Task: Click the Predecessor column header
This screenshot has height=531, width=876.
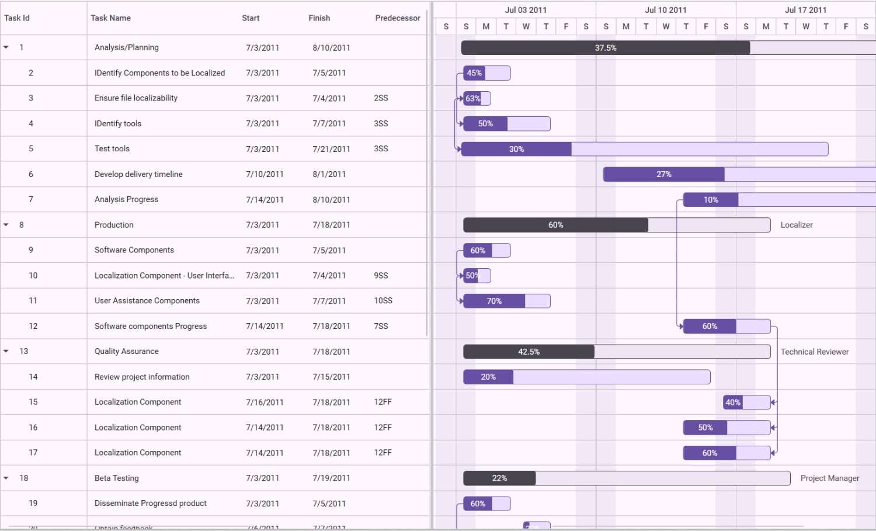Action: click(398, 18)
